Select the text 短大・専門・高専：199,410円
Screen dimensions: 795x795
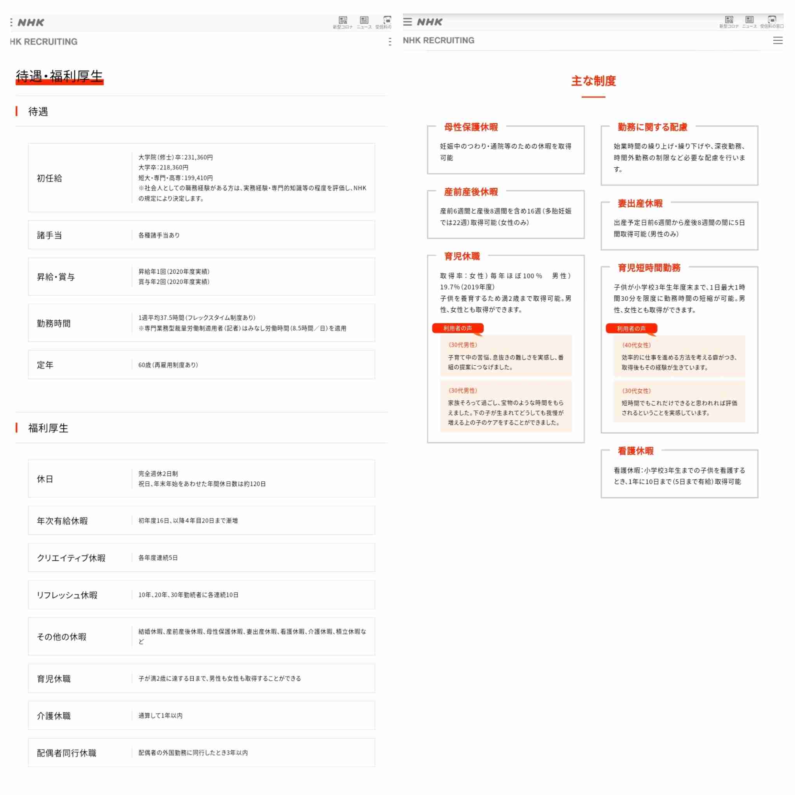(176, 178)
